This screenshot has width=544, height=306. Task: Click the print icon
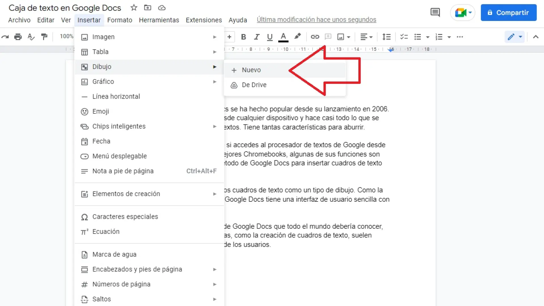(18, 37)
